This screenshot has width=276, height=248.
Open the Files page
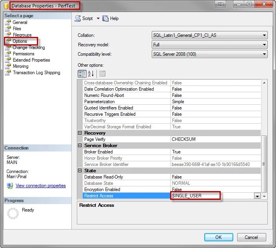pos(17,29)
